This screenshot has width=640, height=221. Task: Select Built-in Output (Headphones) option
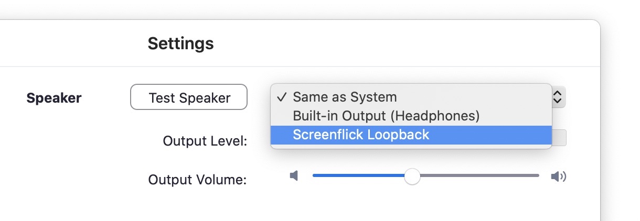pos(386,116)
